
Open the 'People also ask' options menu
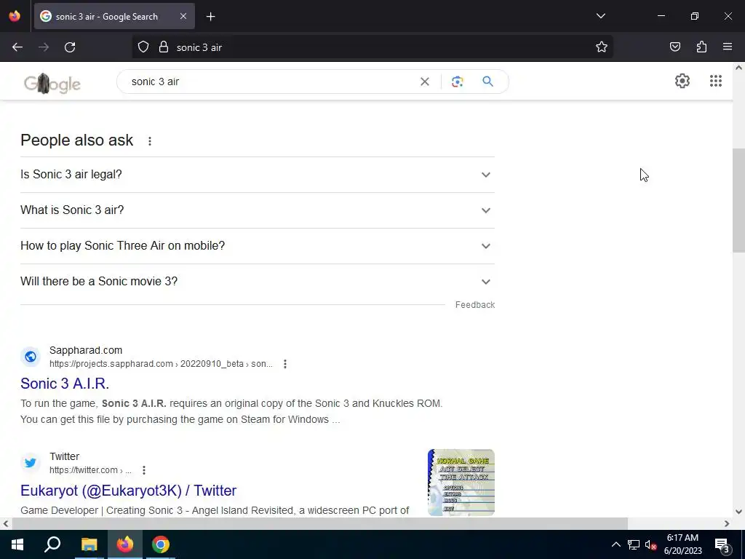click(150, 141)
